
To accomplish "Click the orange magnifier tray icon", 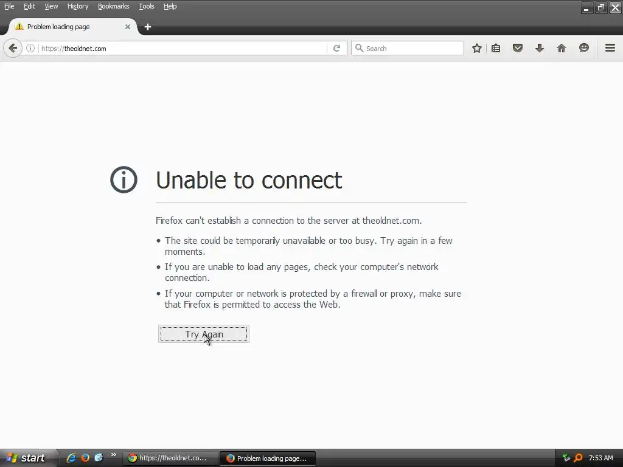I will (x=578, y=458).
